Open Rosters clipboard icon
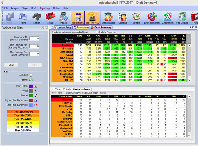 tap(136, 18)
